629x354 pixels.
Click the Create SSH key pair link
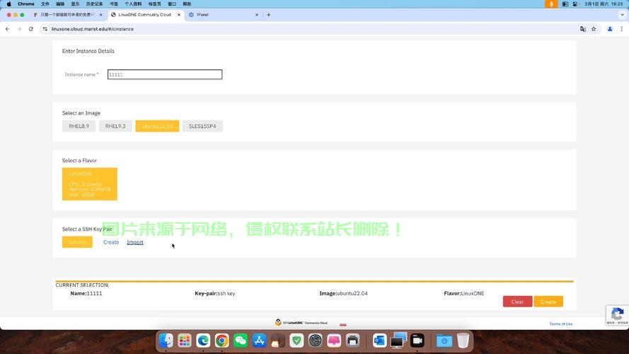[x=111, y=242]
